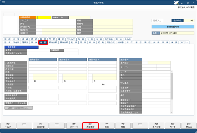This screenshot has height=133, width=197.
Task: Close the form with F12 閉じる
Action: coord(189,126)
